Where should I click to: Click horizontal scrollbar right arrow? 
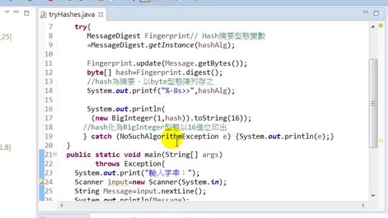pyautogui.click(x=363, y=205)
